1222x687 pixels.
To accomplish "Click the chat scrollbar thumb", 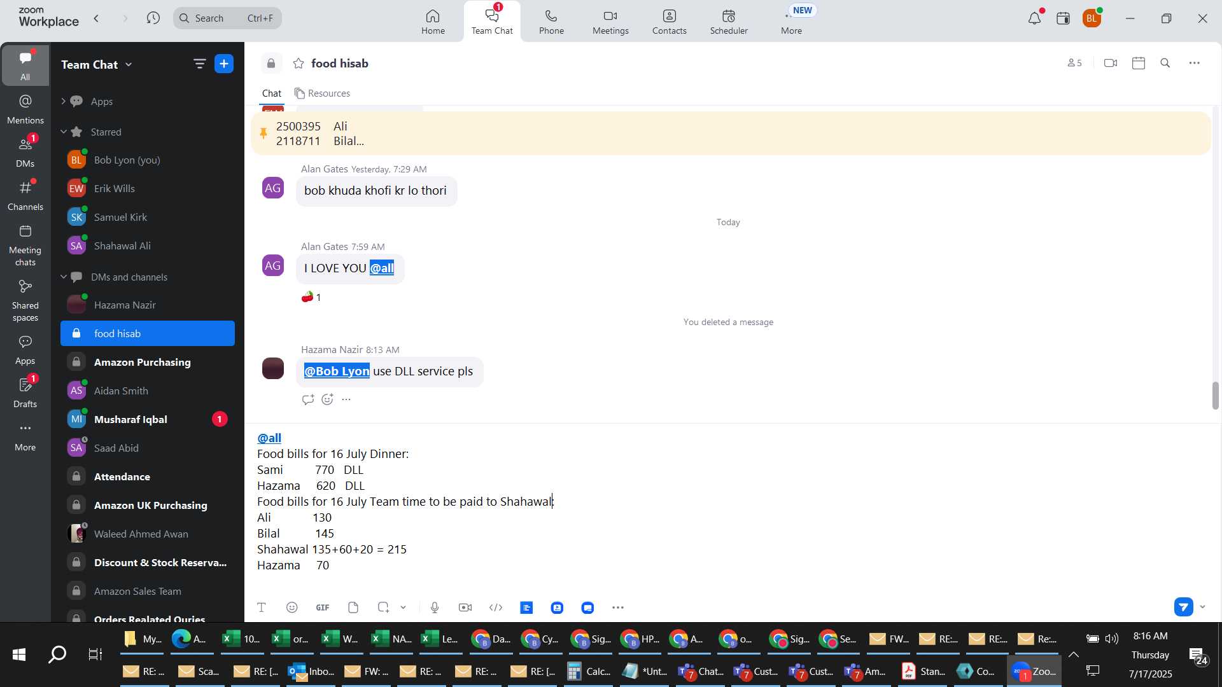I will (x=1215, y=396).
